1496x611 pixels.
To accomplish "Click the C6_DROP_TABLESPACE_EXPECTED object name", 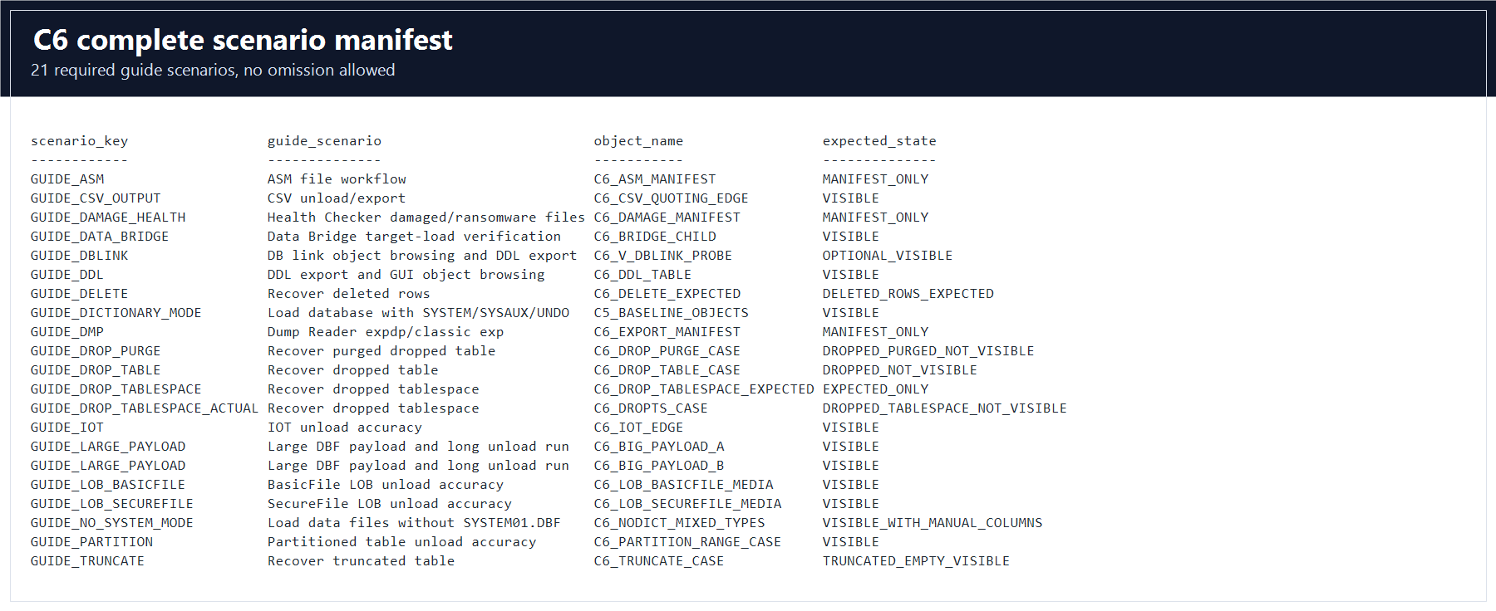I will point(704,389).
